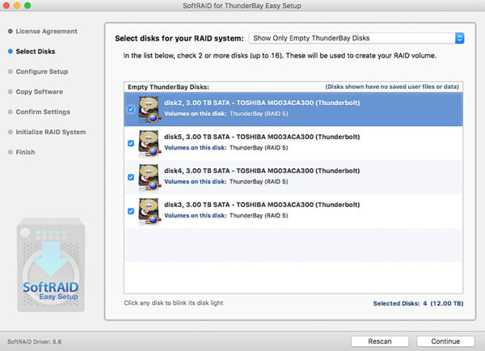Click the disk4 hard drive icon
The height and width of the screenshot is (351, 485).
(x=150, y=177)
